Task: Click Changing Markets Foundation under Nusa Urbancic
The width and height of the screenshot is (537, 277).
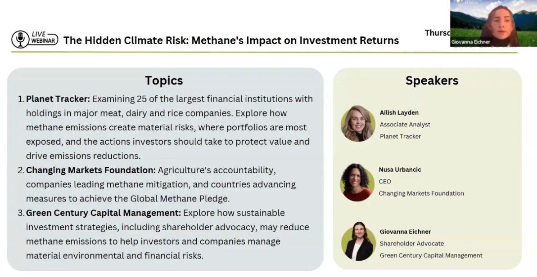Action: (x=421, y=193)
